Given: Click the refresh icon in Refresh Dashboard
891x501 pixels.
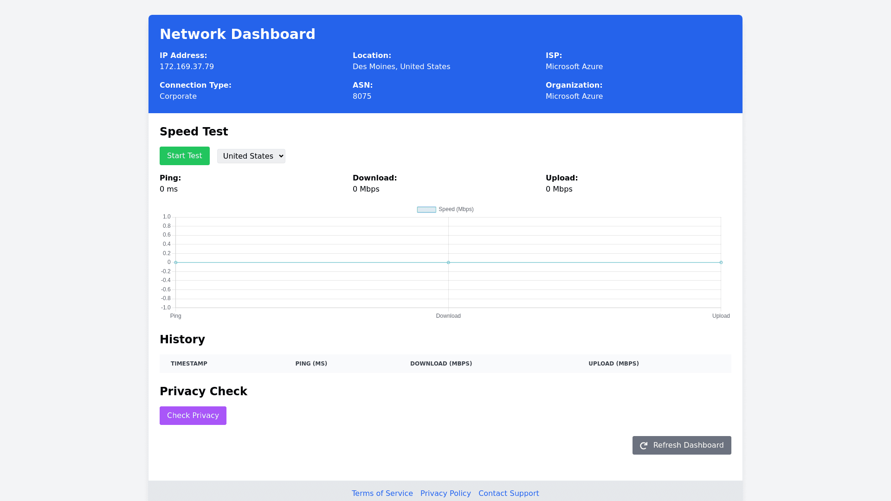Looking at the screenshot, I should pos(644,446).
